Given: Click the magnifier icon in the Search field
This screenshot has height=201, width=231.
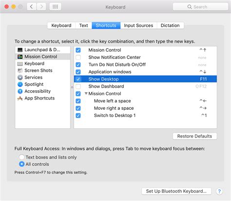Looking at the screenshot, I should pyautogui.click(x=190, y=7).
